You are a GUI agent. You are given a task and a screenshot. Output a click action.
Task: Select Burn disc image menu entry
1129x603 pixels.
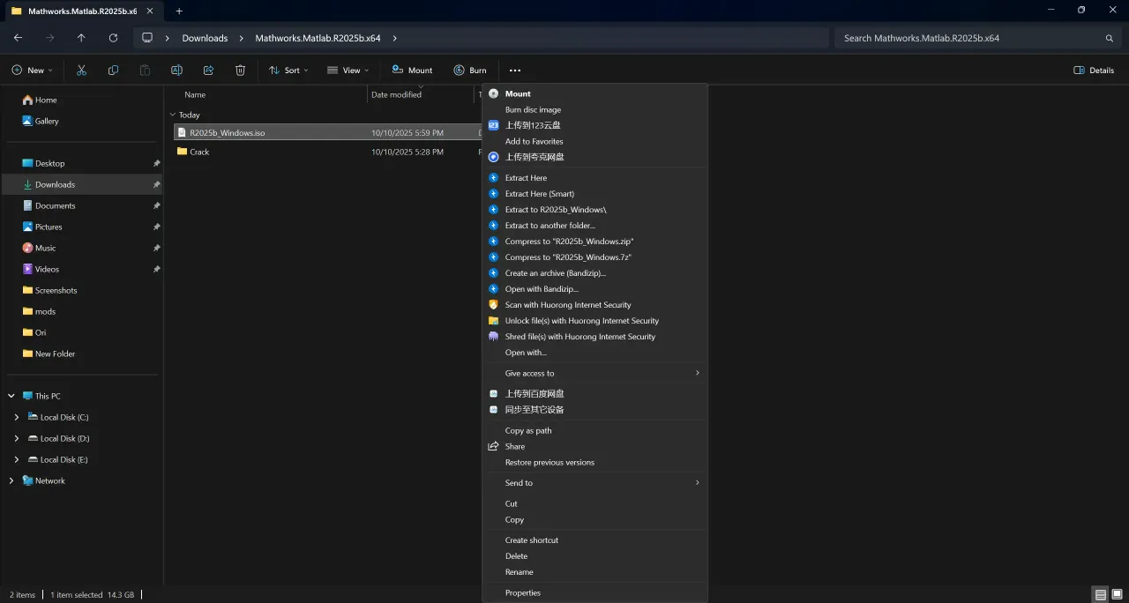pos(595,109)
